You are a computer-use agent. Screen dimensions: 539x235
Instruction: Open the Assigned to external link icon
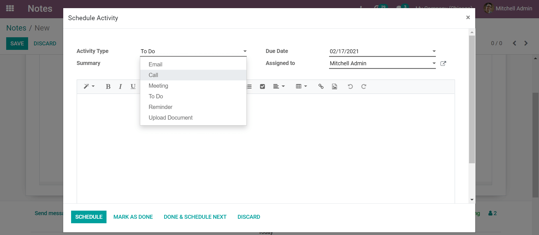pyautogui.click(x=443, y=63)
